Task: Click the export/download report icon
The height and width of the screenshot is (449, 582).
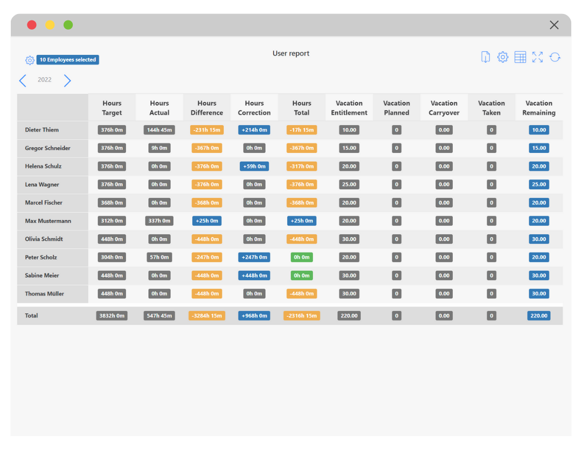Action: point(486,57)
